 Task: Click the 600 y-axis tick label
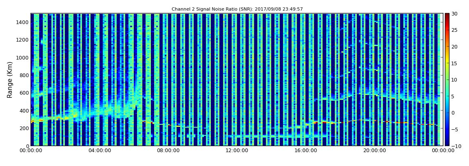coord(24,93)
